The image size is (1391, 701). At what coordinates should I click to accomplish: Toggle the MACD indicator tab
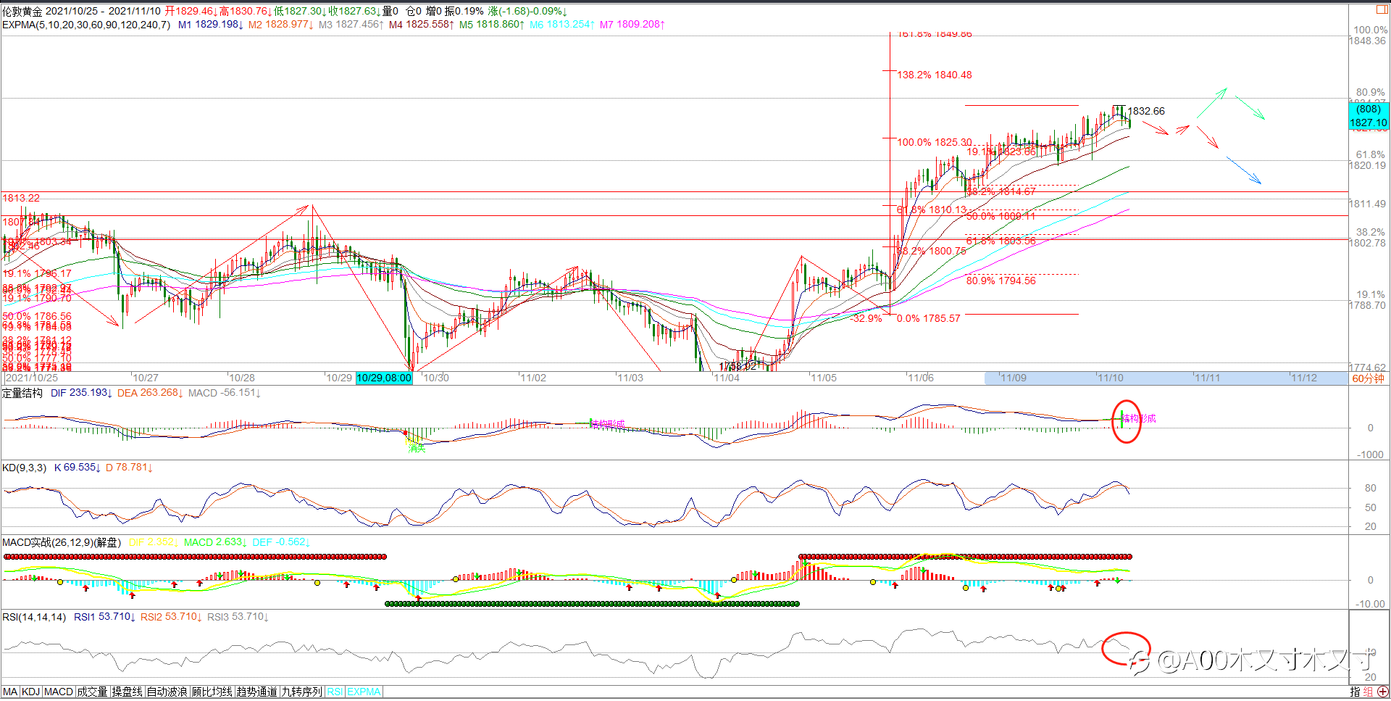point(59,692)
